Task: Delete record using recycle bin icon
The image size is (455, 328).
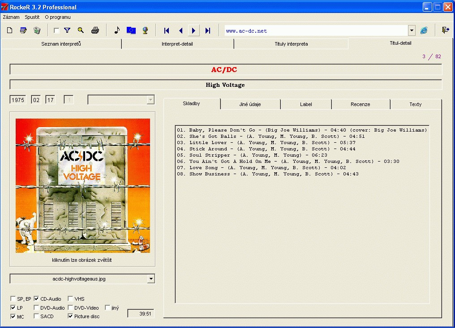Action: point(37,30)
